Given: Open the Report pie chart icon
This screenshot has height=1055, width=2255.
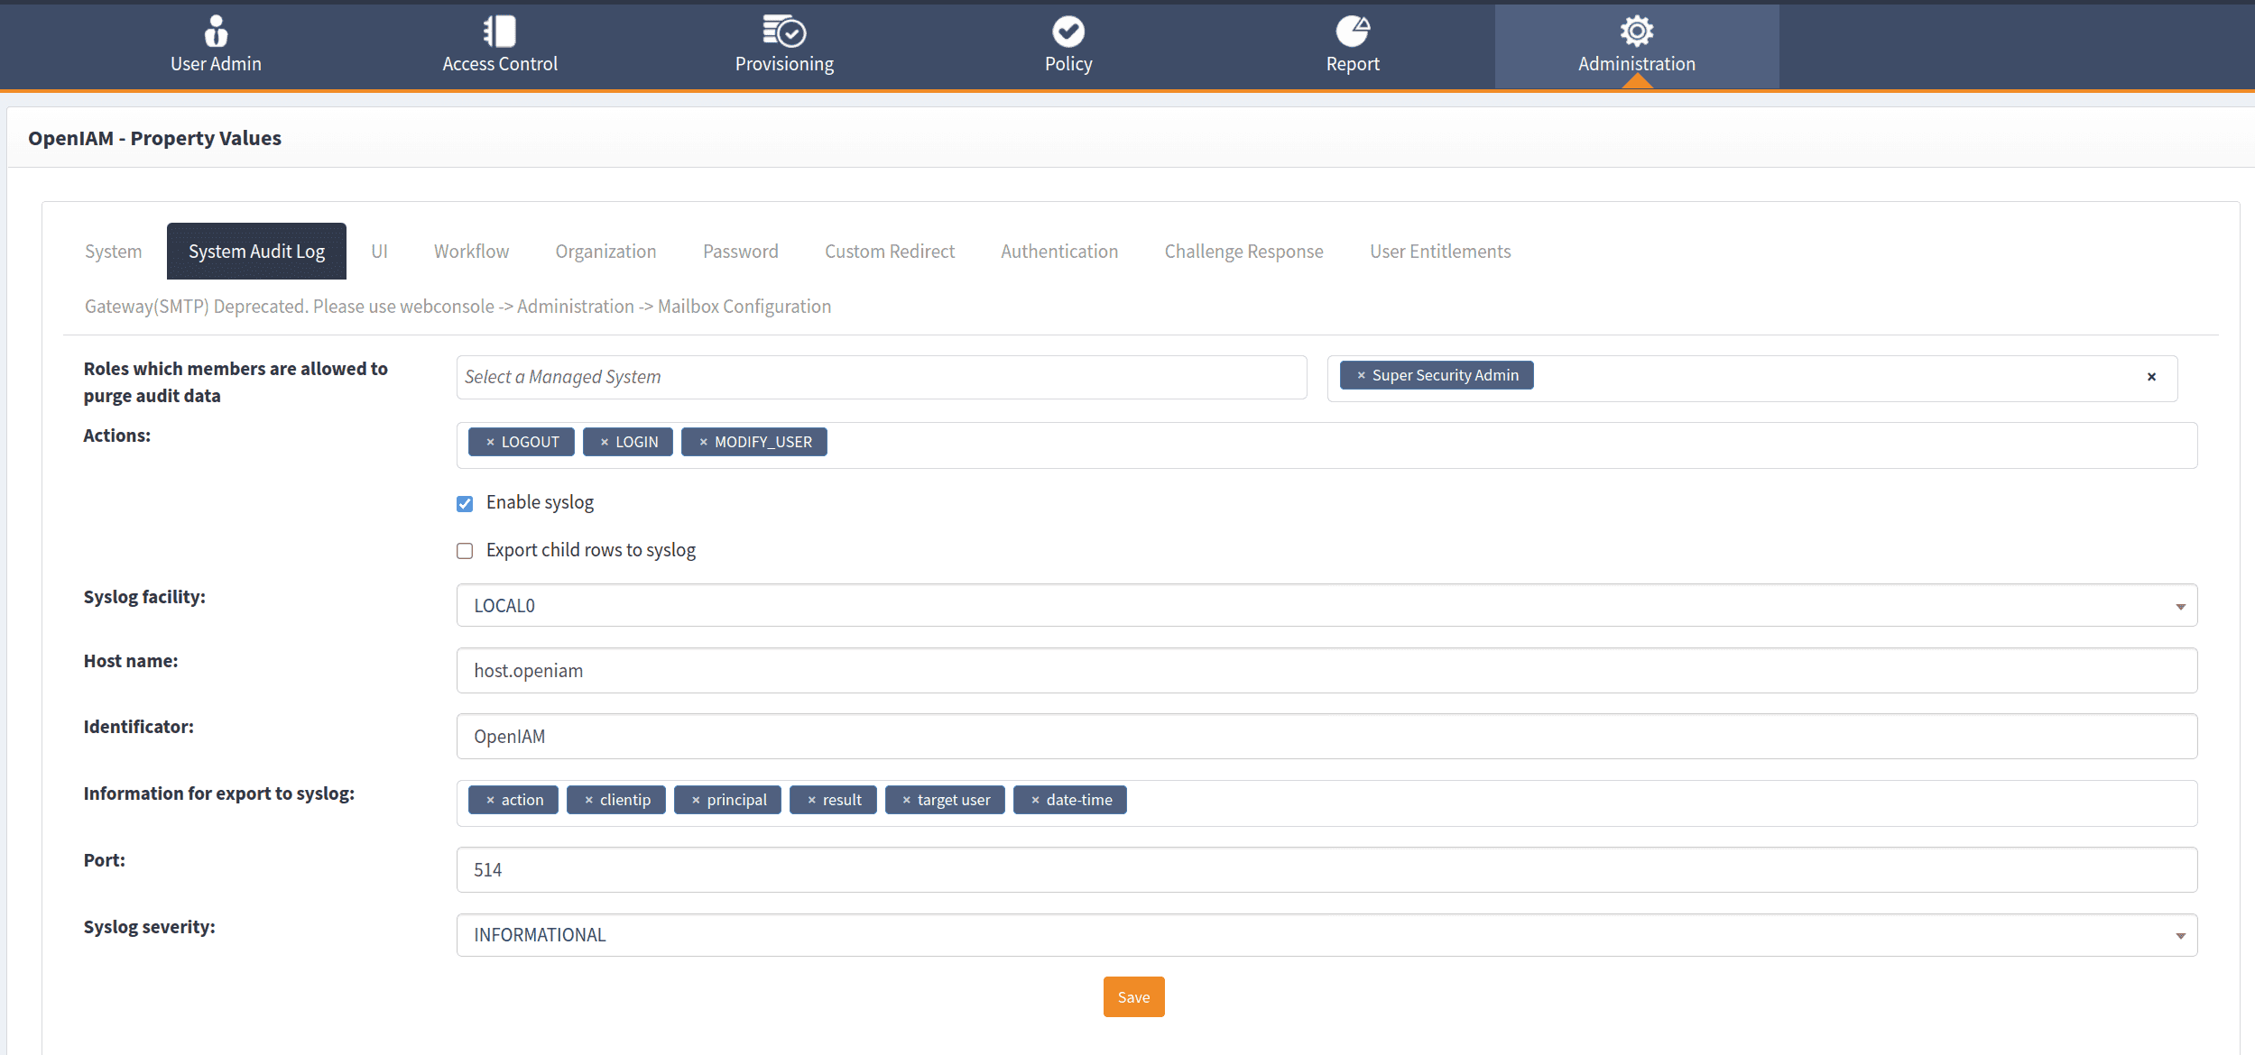Looking at the screenshot, I should click(1352, 32).
